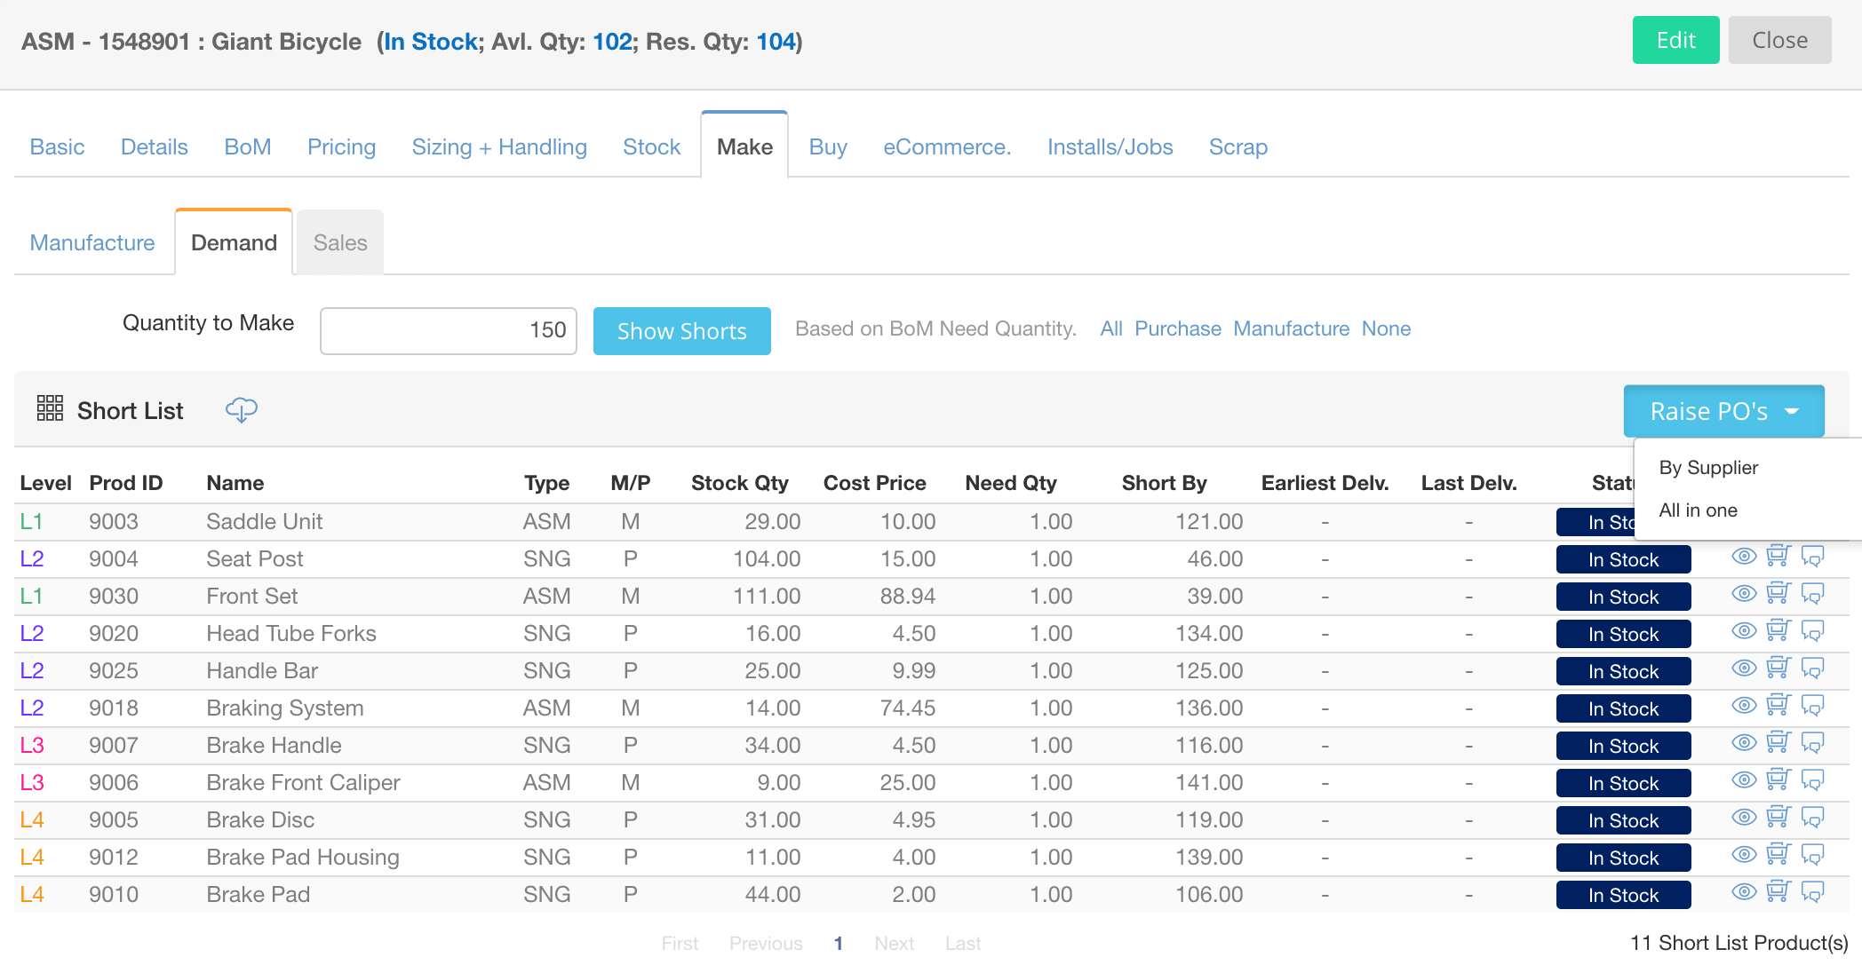This screenshot has height=973, width=1862.
Task: Open the Manufacture sub-tab
Action: click(x=92, y=242)
